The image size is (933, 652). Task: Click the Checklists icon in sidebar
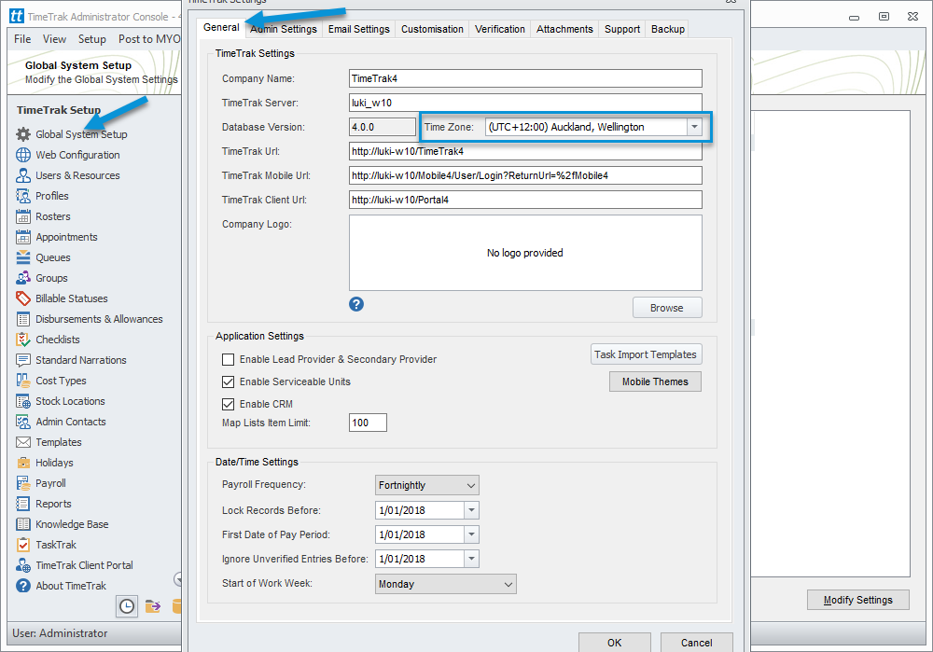coord(23,340)
